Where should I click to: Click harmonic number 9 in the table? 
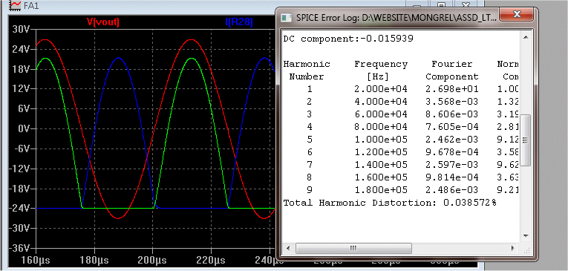click(x=310, y=190)
